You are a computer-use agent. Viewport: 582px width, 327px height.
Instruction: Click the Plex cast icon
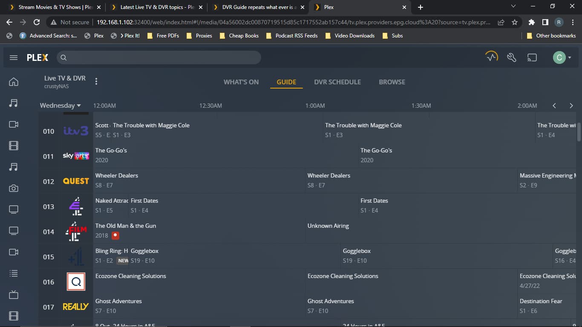532,57
